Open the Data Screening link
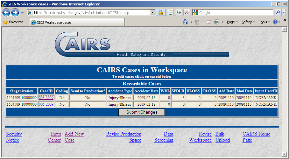Viewport: 289px width, 159px height. (164, 137)
